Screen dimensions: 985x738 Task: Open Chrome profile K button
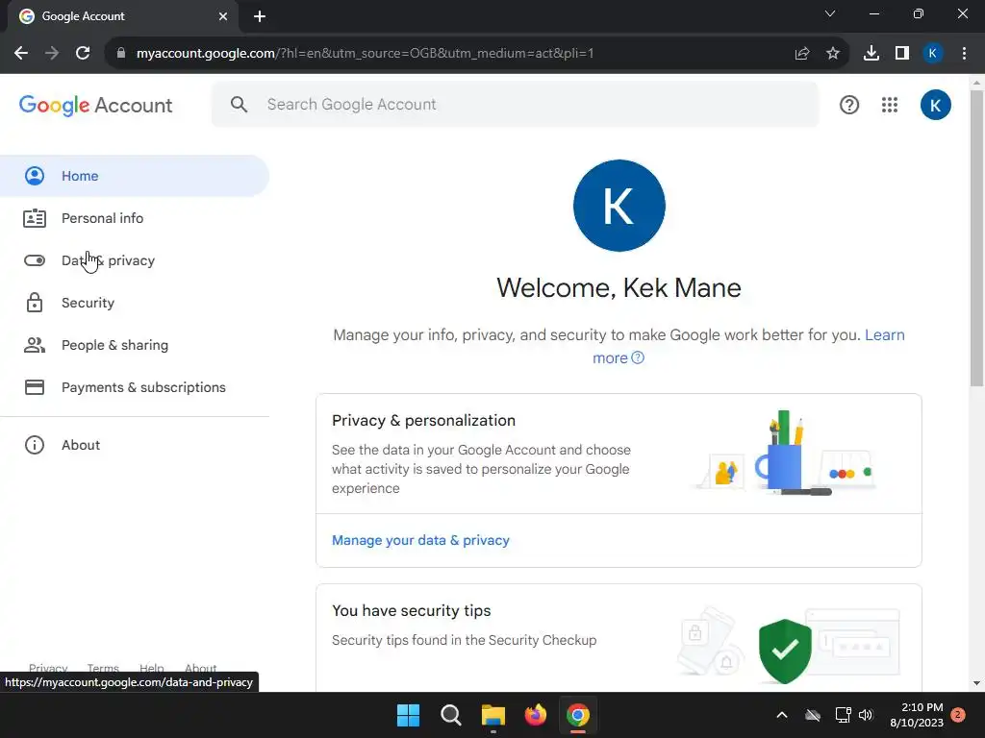click(x=933, y=54)
